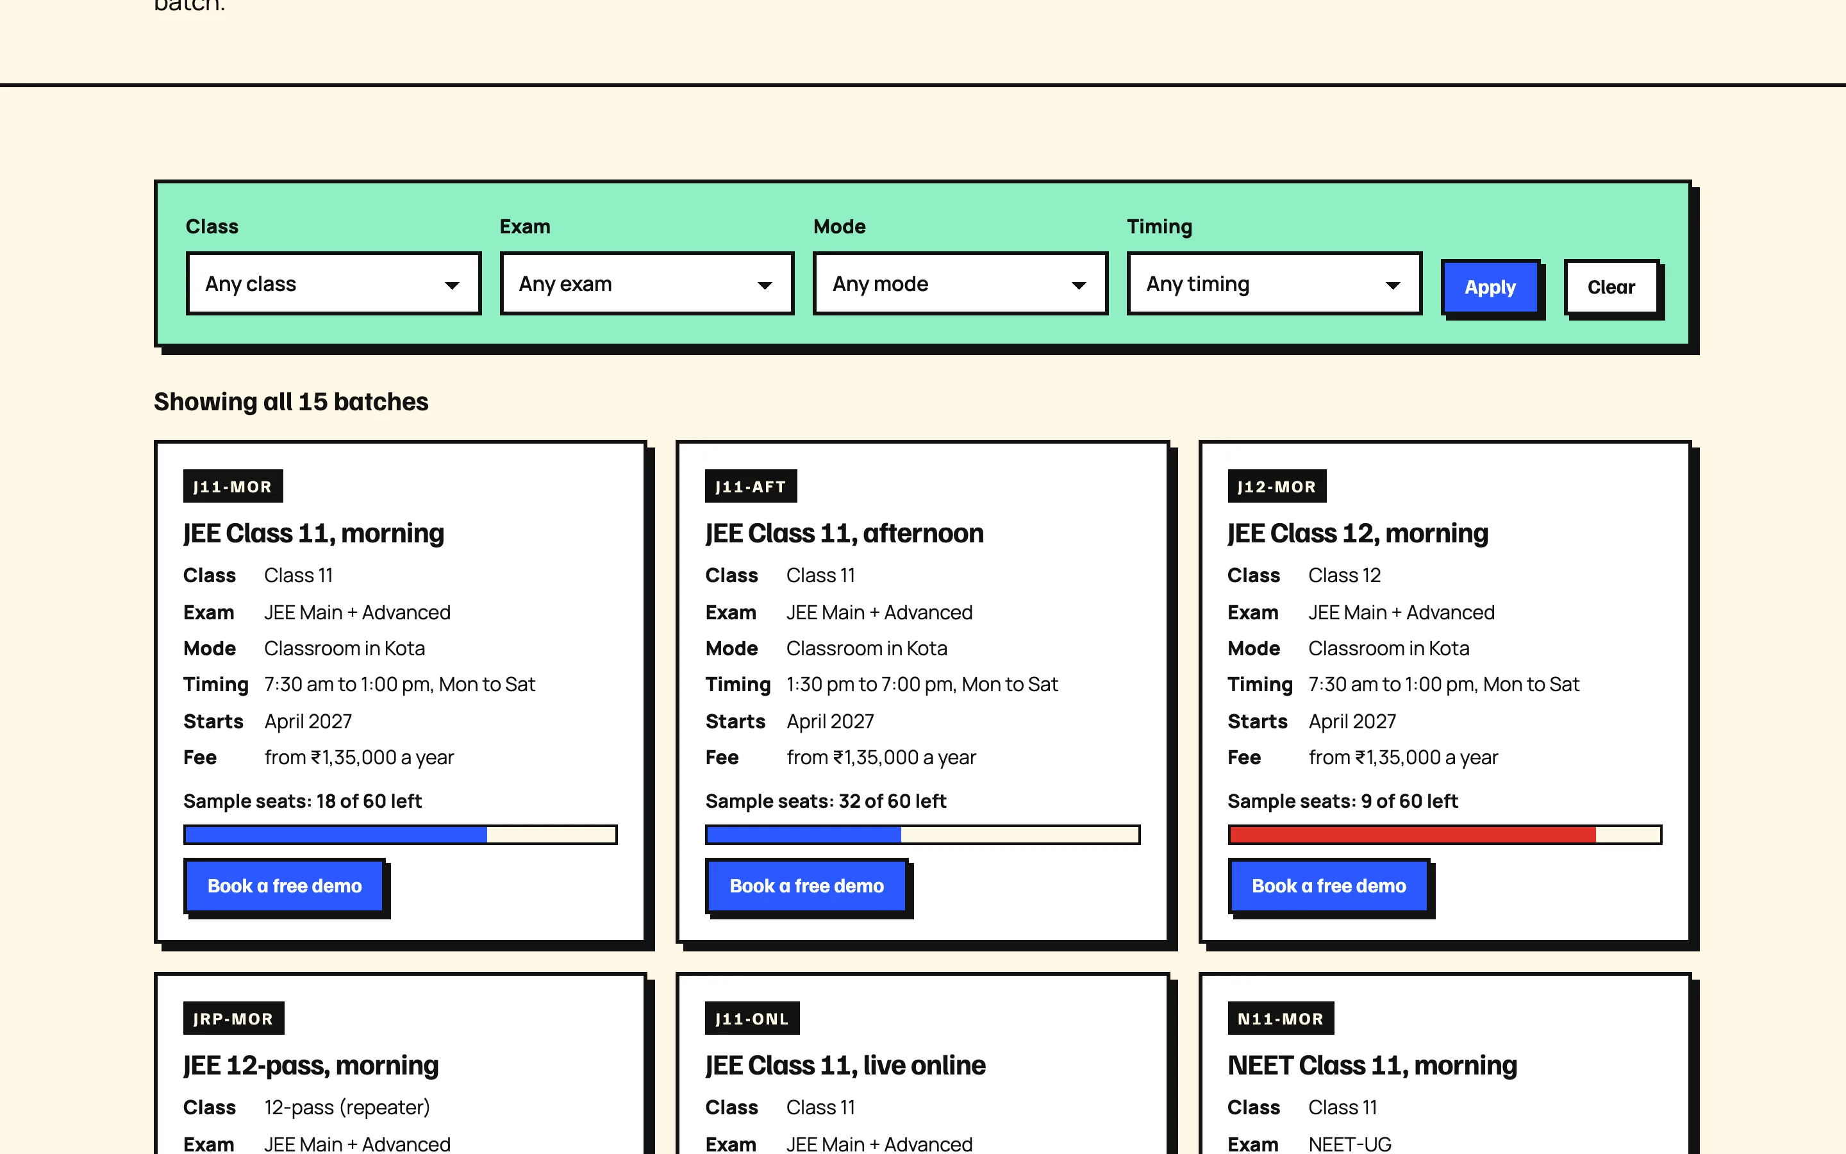Image resolution: width=1846 pixels, height=1154 pixels.
Task: Click the 'JEE Class 11, live online' heading
Action: 845,1065
